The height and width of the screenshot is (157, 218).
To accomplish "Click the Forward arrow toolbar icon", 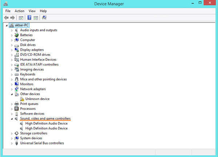I will coord(12,18).
